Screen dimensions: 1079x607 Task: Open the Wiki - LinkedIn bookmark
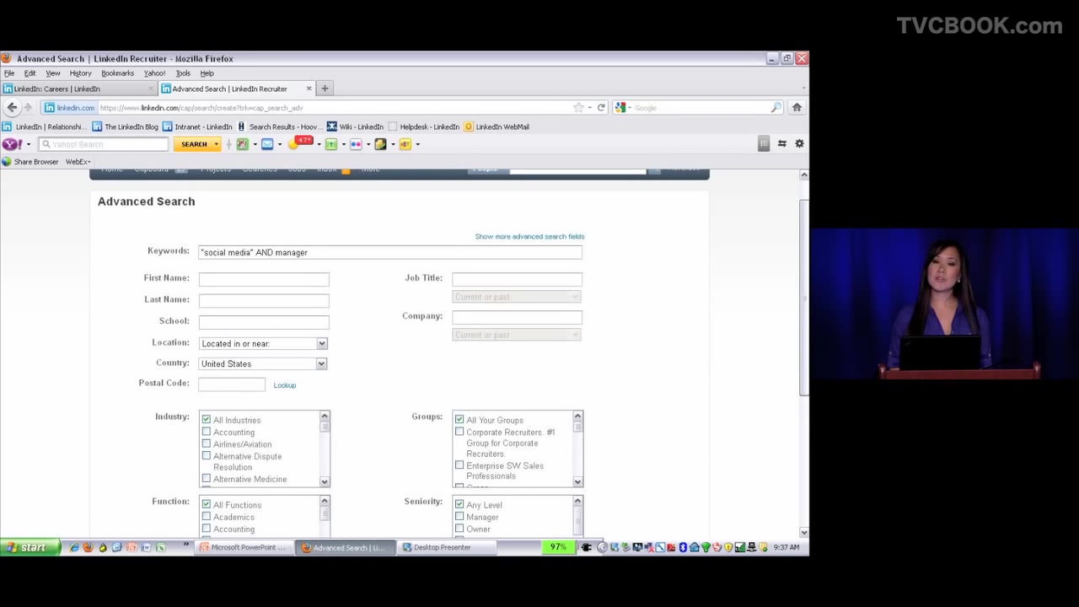coord(355,126)
